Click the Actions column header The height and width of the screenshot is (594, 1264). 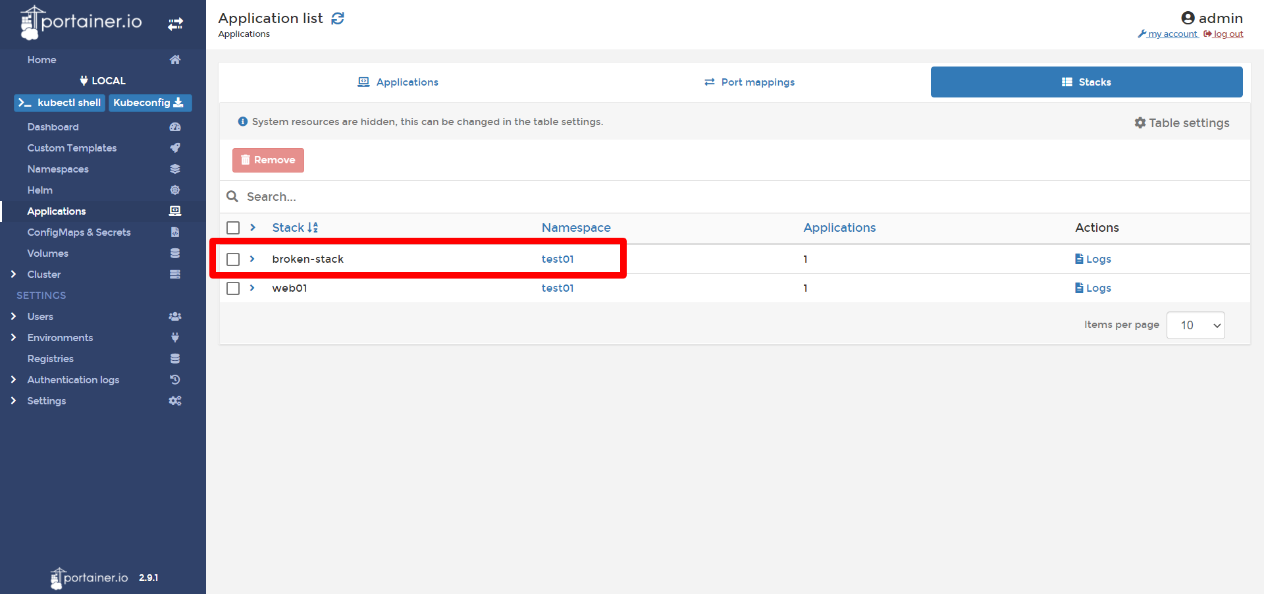pos(1097,228)
